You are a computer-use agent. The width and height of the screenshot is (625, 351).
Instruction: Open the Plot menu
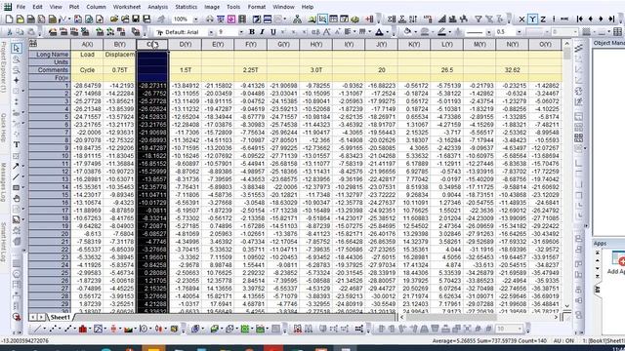point(74,7)
